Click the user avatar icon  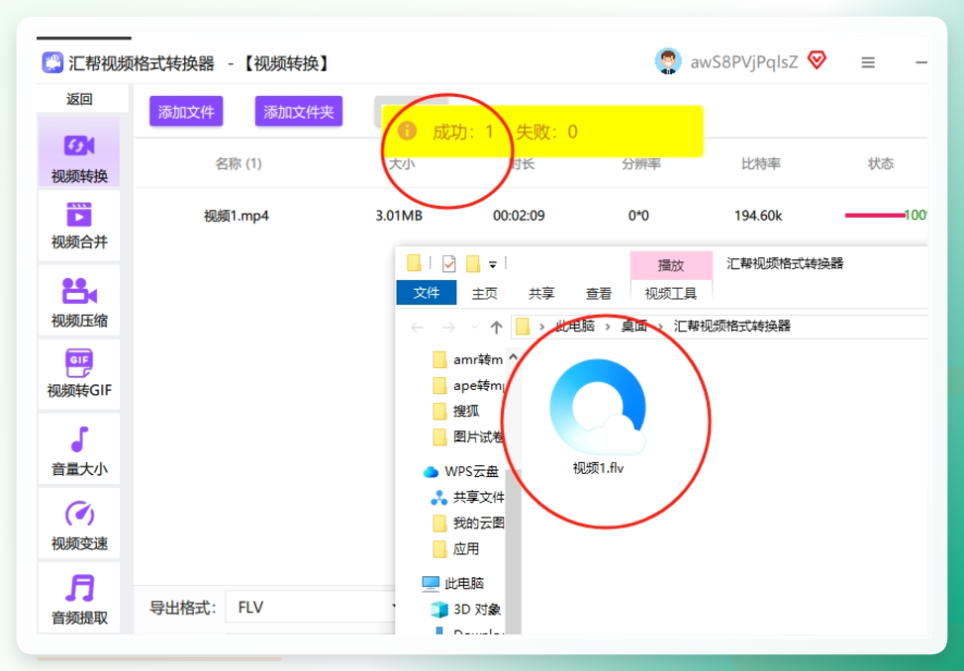(x=668, y=61)
